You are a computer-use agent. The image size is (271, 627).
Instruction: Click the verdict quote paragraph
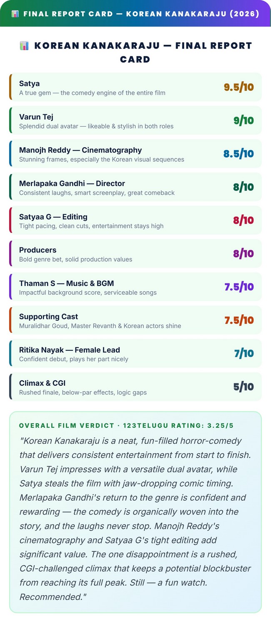[x=135, y=519]
